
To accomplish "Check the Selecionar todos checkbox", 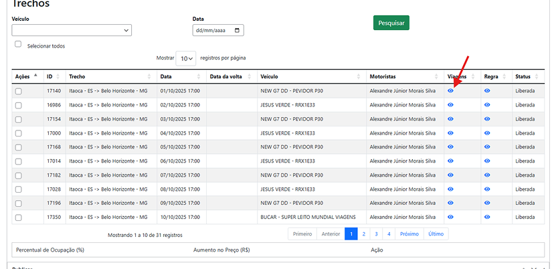I will [x=18, y=44].
